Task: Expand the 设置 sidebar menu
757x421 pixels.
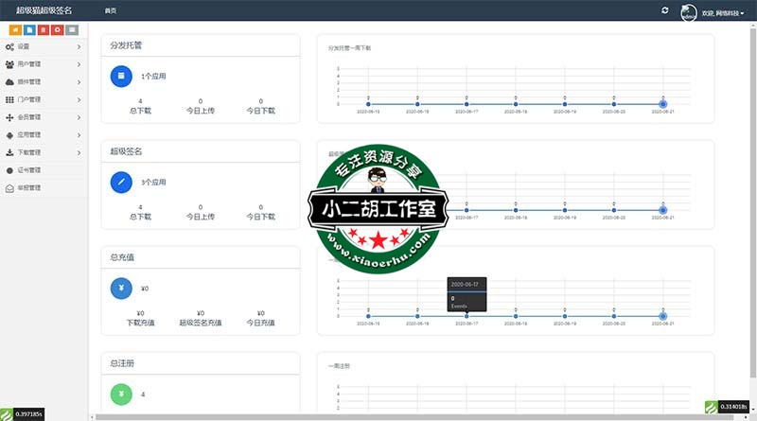Action: [x=43, y=46]
